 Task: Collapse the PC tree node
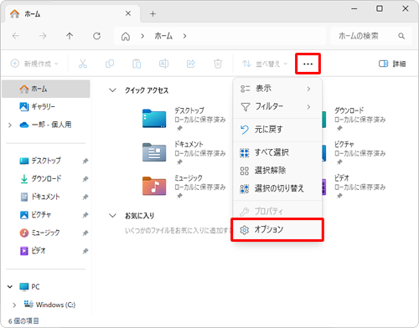[10, 287]
